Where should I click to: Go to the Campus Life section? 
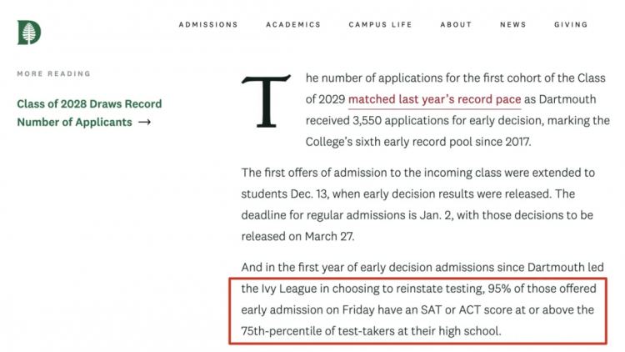380,25
